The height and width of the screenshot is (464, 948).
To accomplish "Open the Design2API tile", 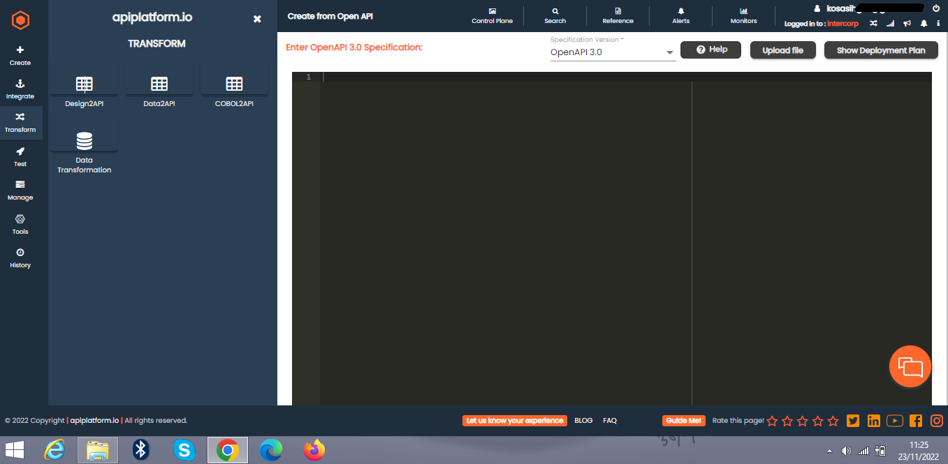I will click(x=84, y=91).
